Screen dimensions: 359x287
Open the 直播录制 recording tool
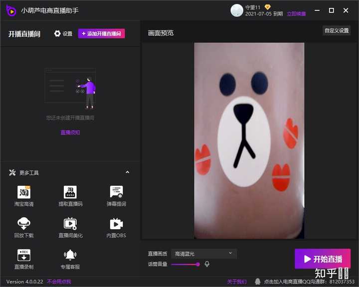pyautogui.click(x=24, y=259)
